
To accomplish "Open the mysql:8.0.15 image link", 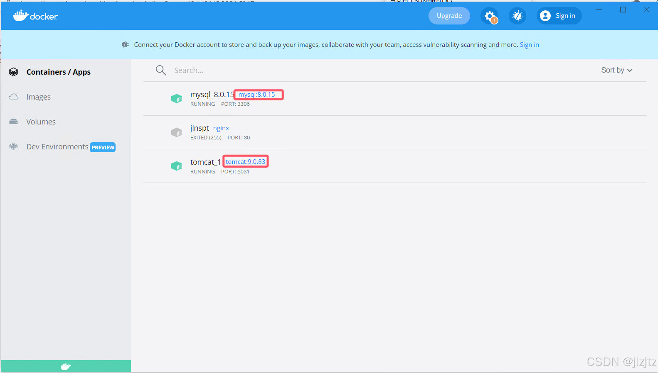I will coord(256,95).
